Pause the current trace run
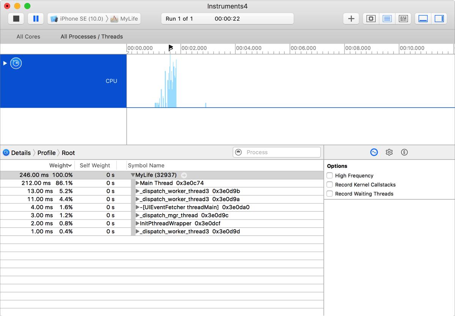The width and height of the screenshot is (455, 316). pyautogui.click(x=36, y=19)
